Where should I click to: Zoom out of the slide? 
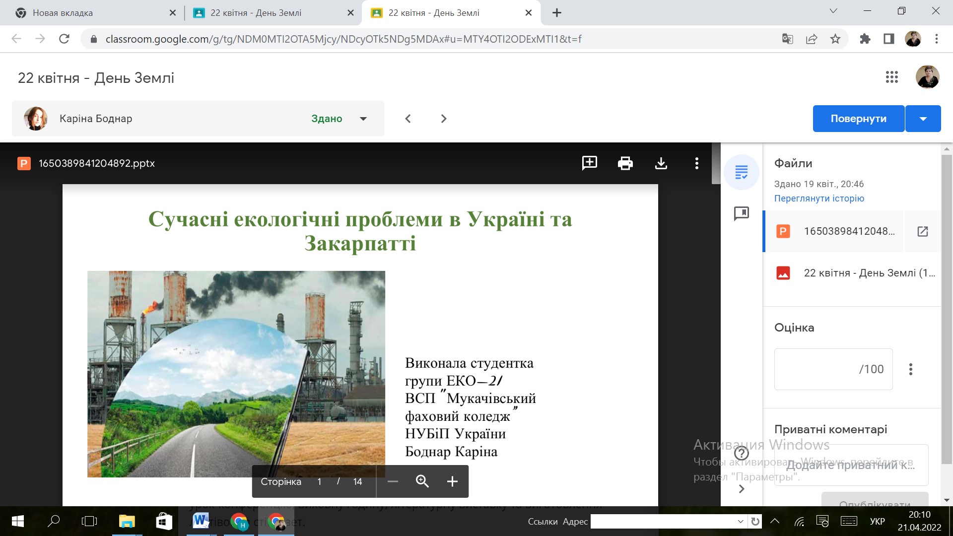(x=393, y=481)
